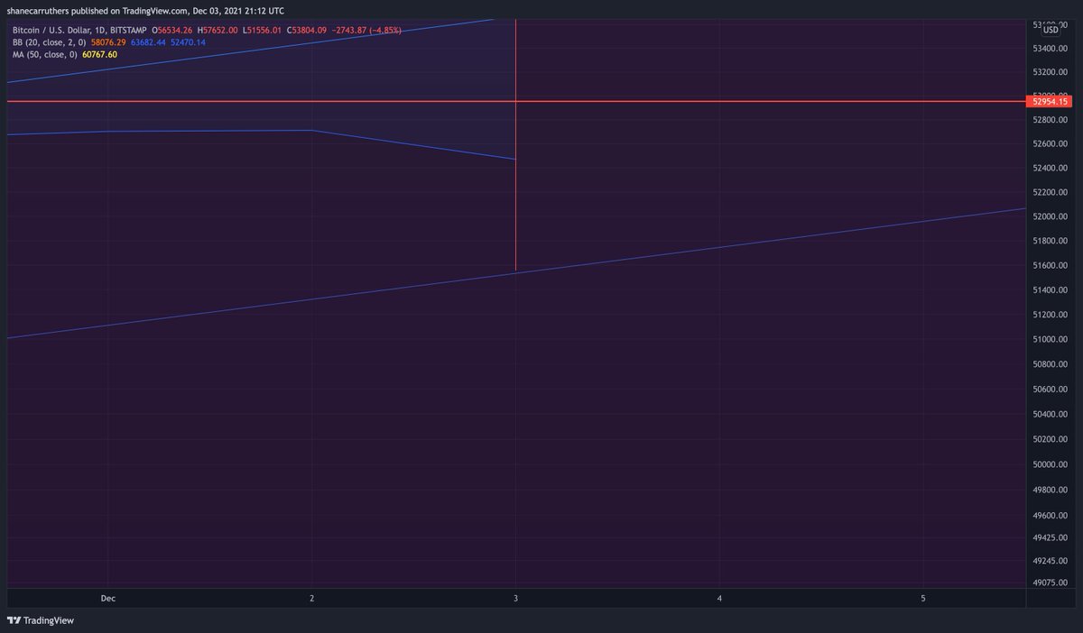Click the published-by header line
This screenshot has height=633, width=1083.
144,11
